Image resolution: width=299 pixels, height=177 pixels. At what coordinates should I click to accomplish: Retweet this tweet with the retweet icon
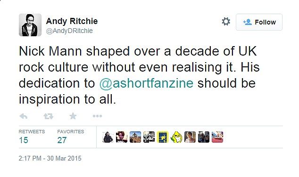click(48, 116)
